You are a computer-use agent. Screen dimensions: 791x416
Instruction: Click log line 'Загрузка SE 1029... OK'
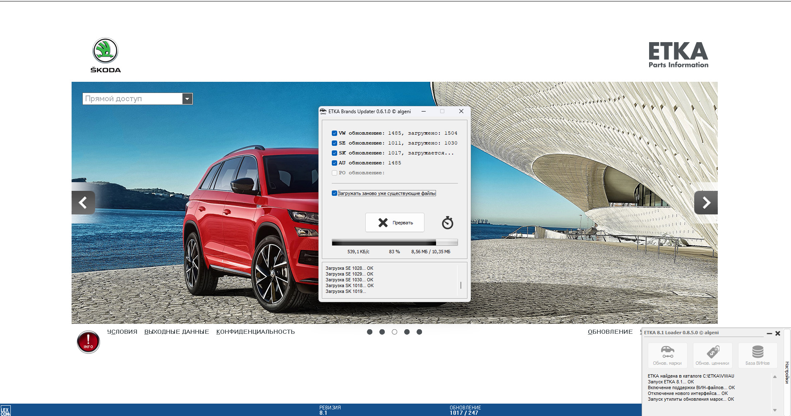tap(349, 274)
